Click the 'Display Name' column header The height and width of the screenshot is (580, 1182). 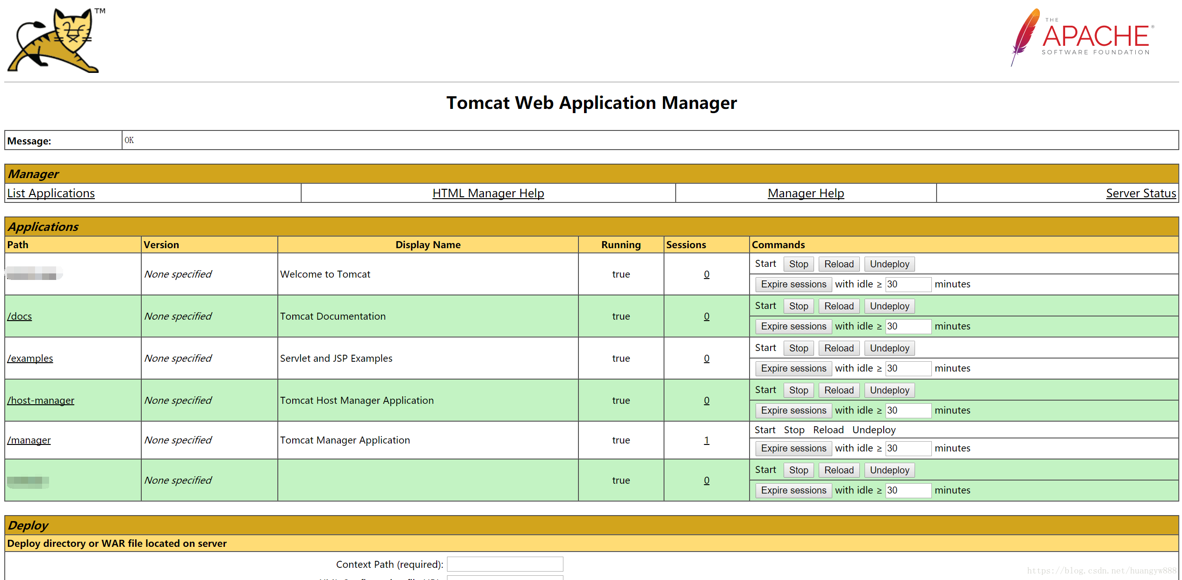(428, 244)
